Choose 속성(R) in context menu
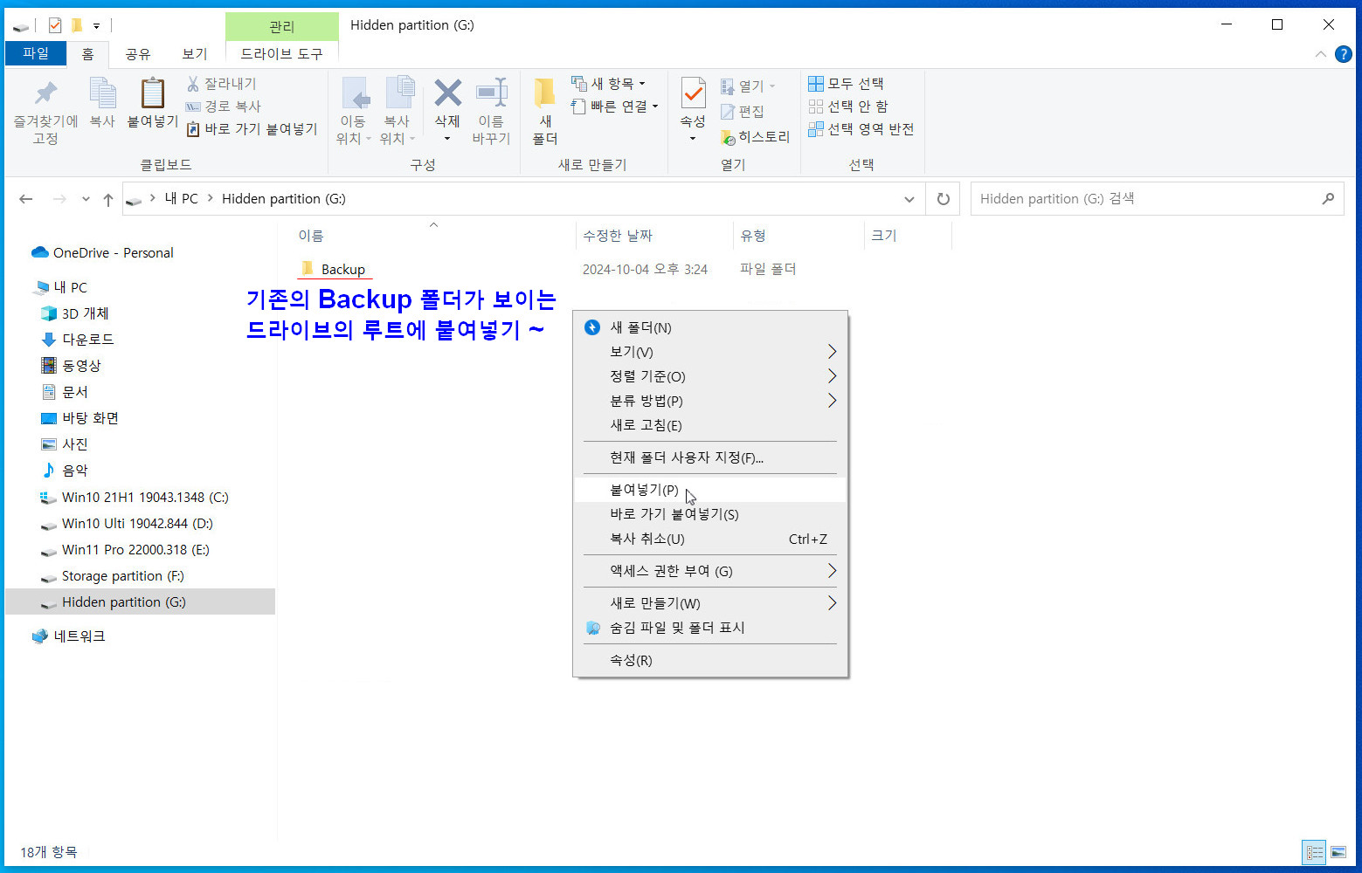The height and width of the screenshot is (873, 1362). coord(710,660)
